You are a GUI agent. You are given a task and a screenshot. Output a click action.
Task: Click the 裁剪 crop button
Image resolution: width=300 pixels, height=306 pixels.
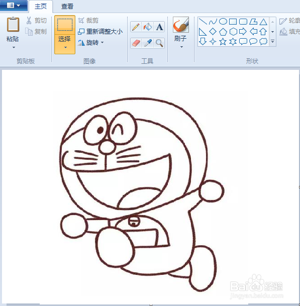pos(88,20)
